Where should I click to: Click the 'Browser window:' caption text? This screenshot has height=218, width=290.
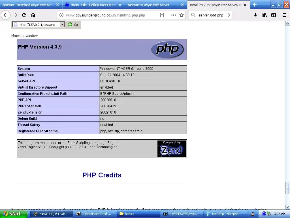tap(25, 35)
